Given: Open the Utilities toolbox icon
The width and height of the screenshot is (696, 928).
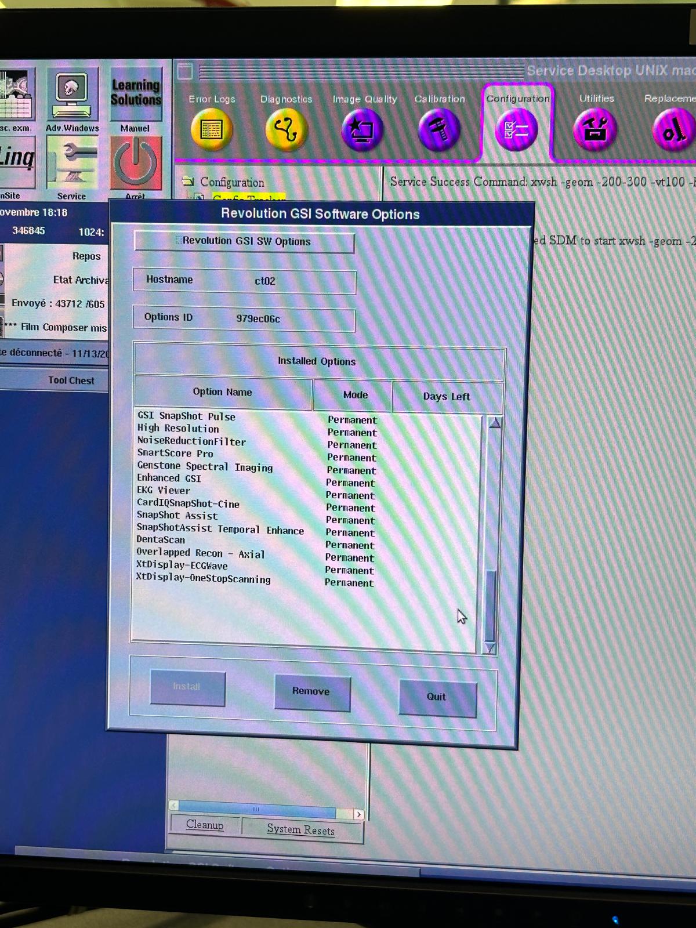Looking at the screenshot, I should [594, 129].
